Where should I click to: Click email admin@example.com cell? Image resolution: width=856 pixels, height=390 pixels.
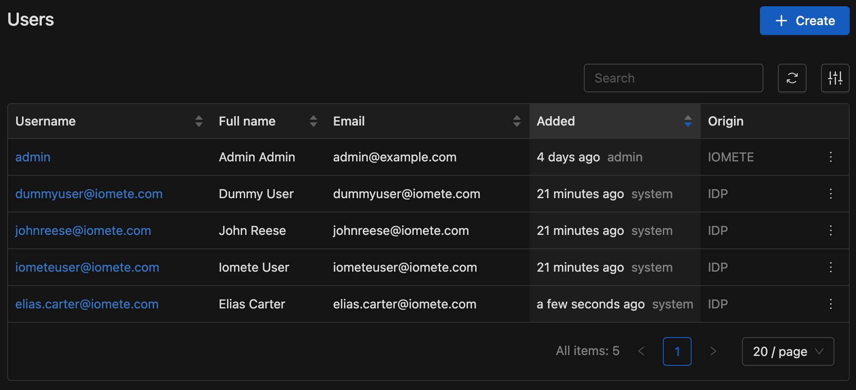[x=395, y=157]
